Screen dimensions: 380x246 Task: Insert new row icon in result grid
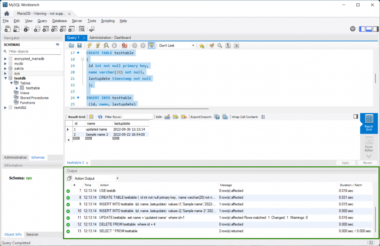pyautogui.click(x=176, y=117)
